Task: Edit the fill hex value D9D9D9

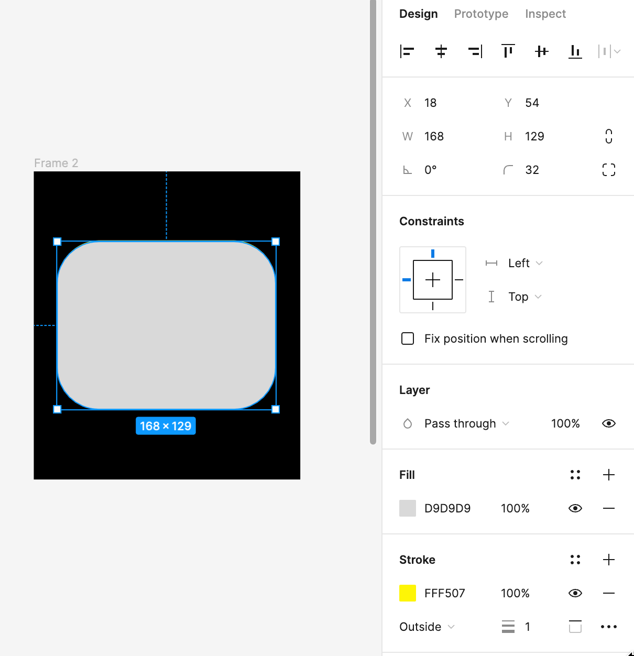Action: point(447,508)
